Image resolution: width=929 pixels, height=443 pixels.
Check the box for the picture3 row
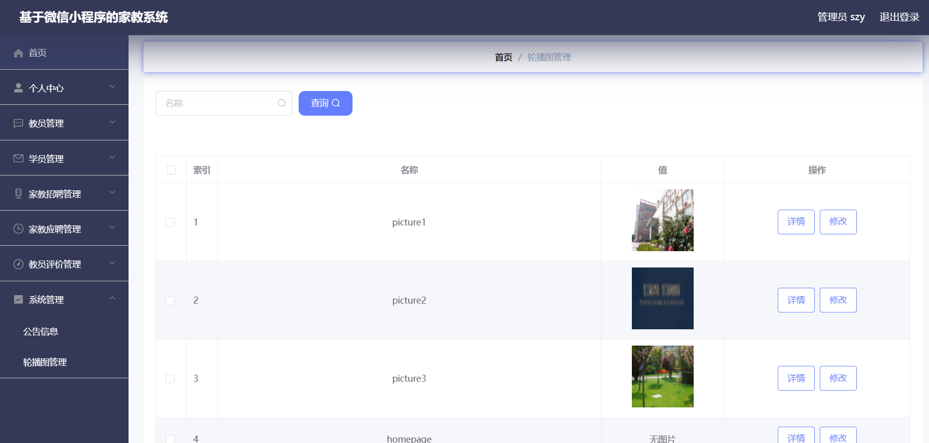point(170,379)
